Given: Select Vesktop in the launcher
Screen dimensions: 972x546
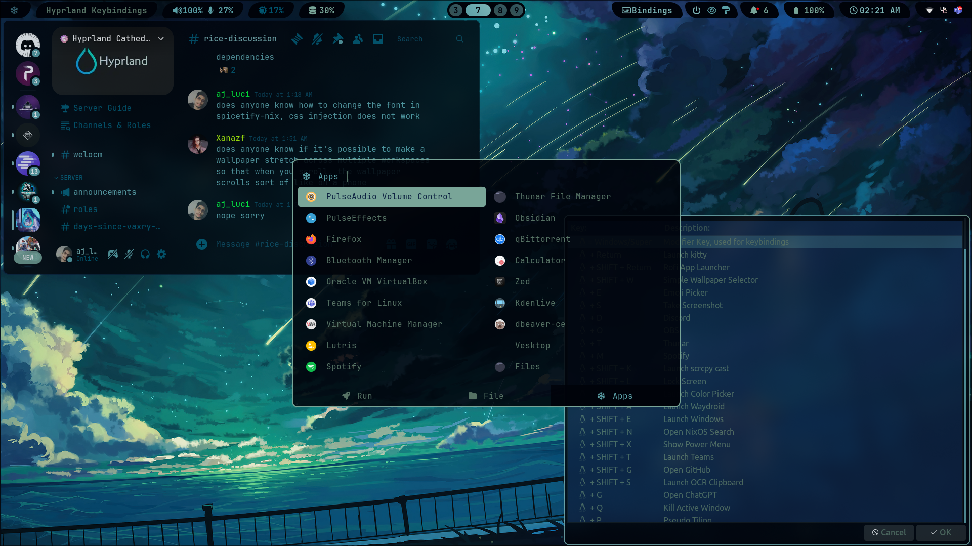Looking at the screenshot, I should 580,345.
